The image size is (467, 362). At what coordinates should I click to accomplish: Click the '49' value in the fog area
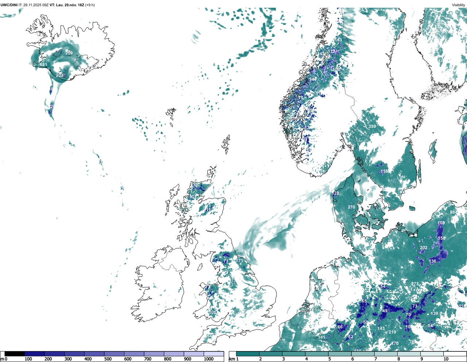point(385,311)
